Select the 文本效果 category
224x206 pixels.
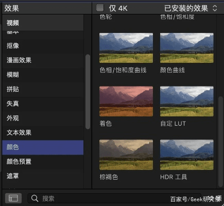coord(43,132)
